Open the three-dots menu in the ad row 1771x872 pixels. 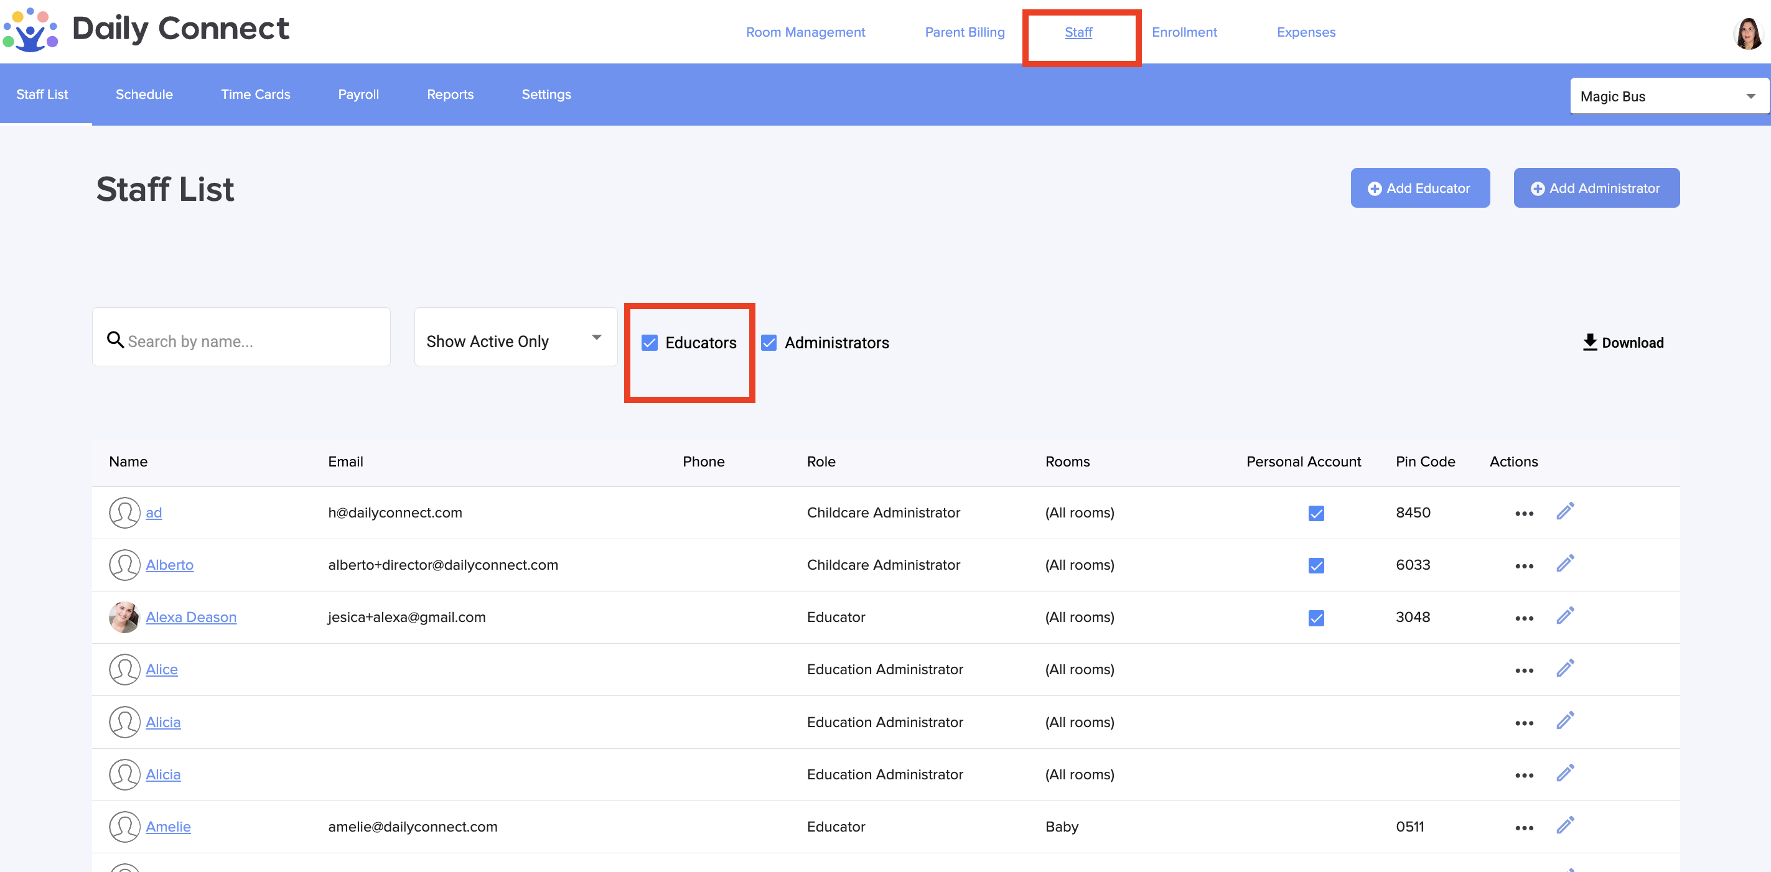1523,513
